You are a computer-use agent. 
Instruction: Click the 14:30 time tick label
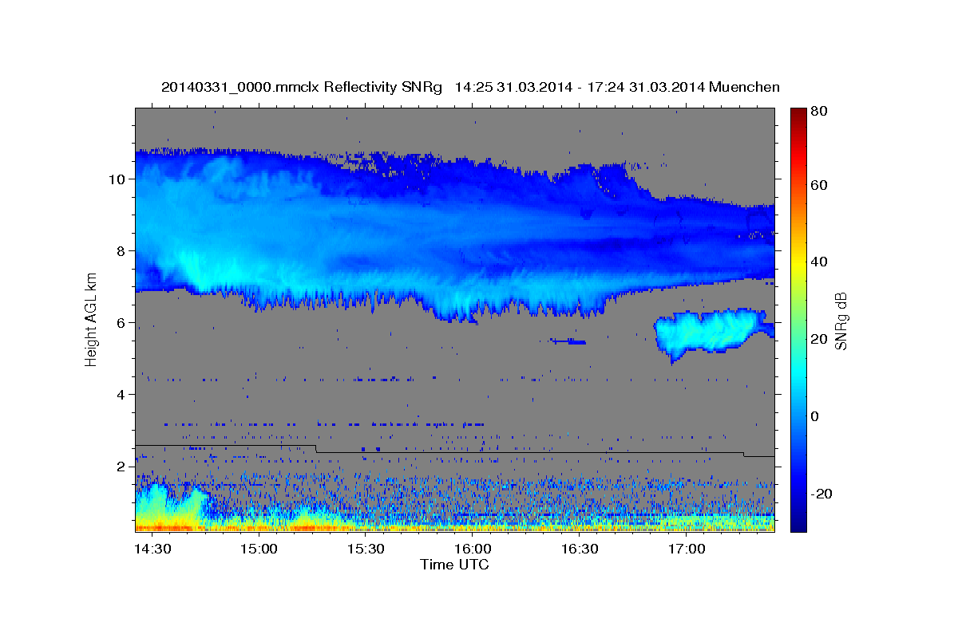[151, 549]
